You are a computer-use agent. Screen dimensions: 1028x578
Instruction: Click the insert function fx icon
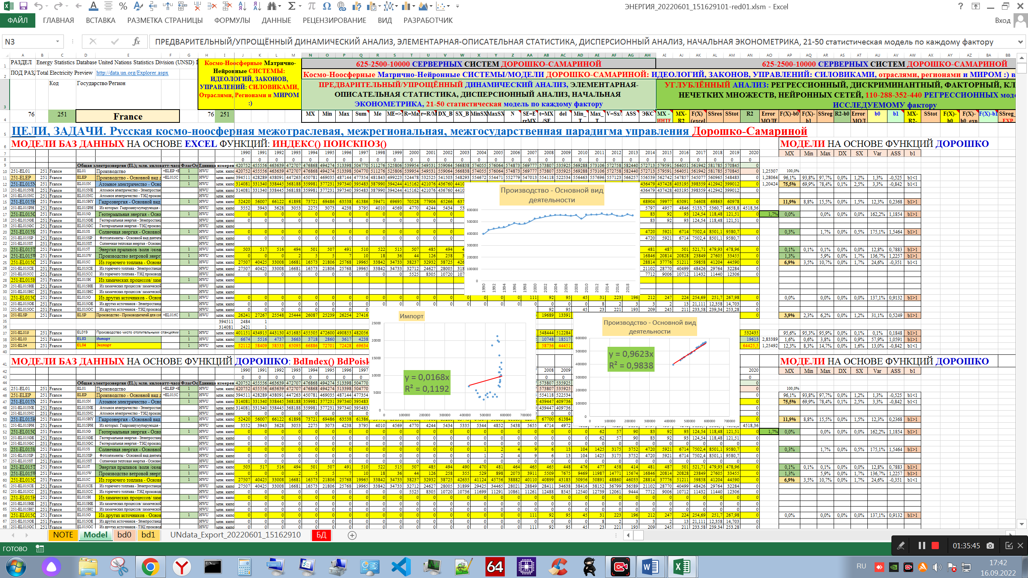(x=136, y=41)
